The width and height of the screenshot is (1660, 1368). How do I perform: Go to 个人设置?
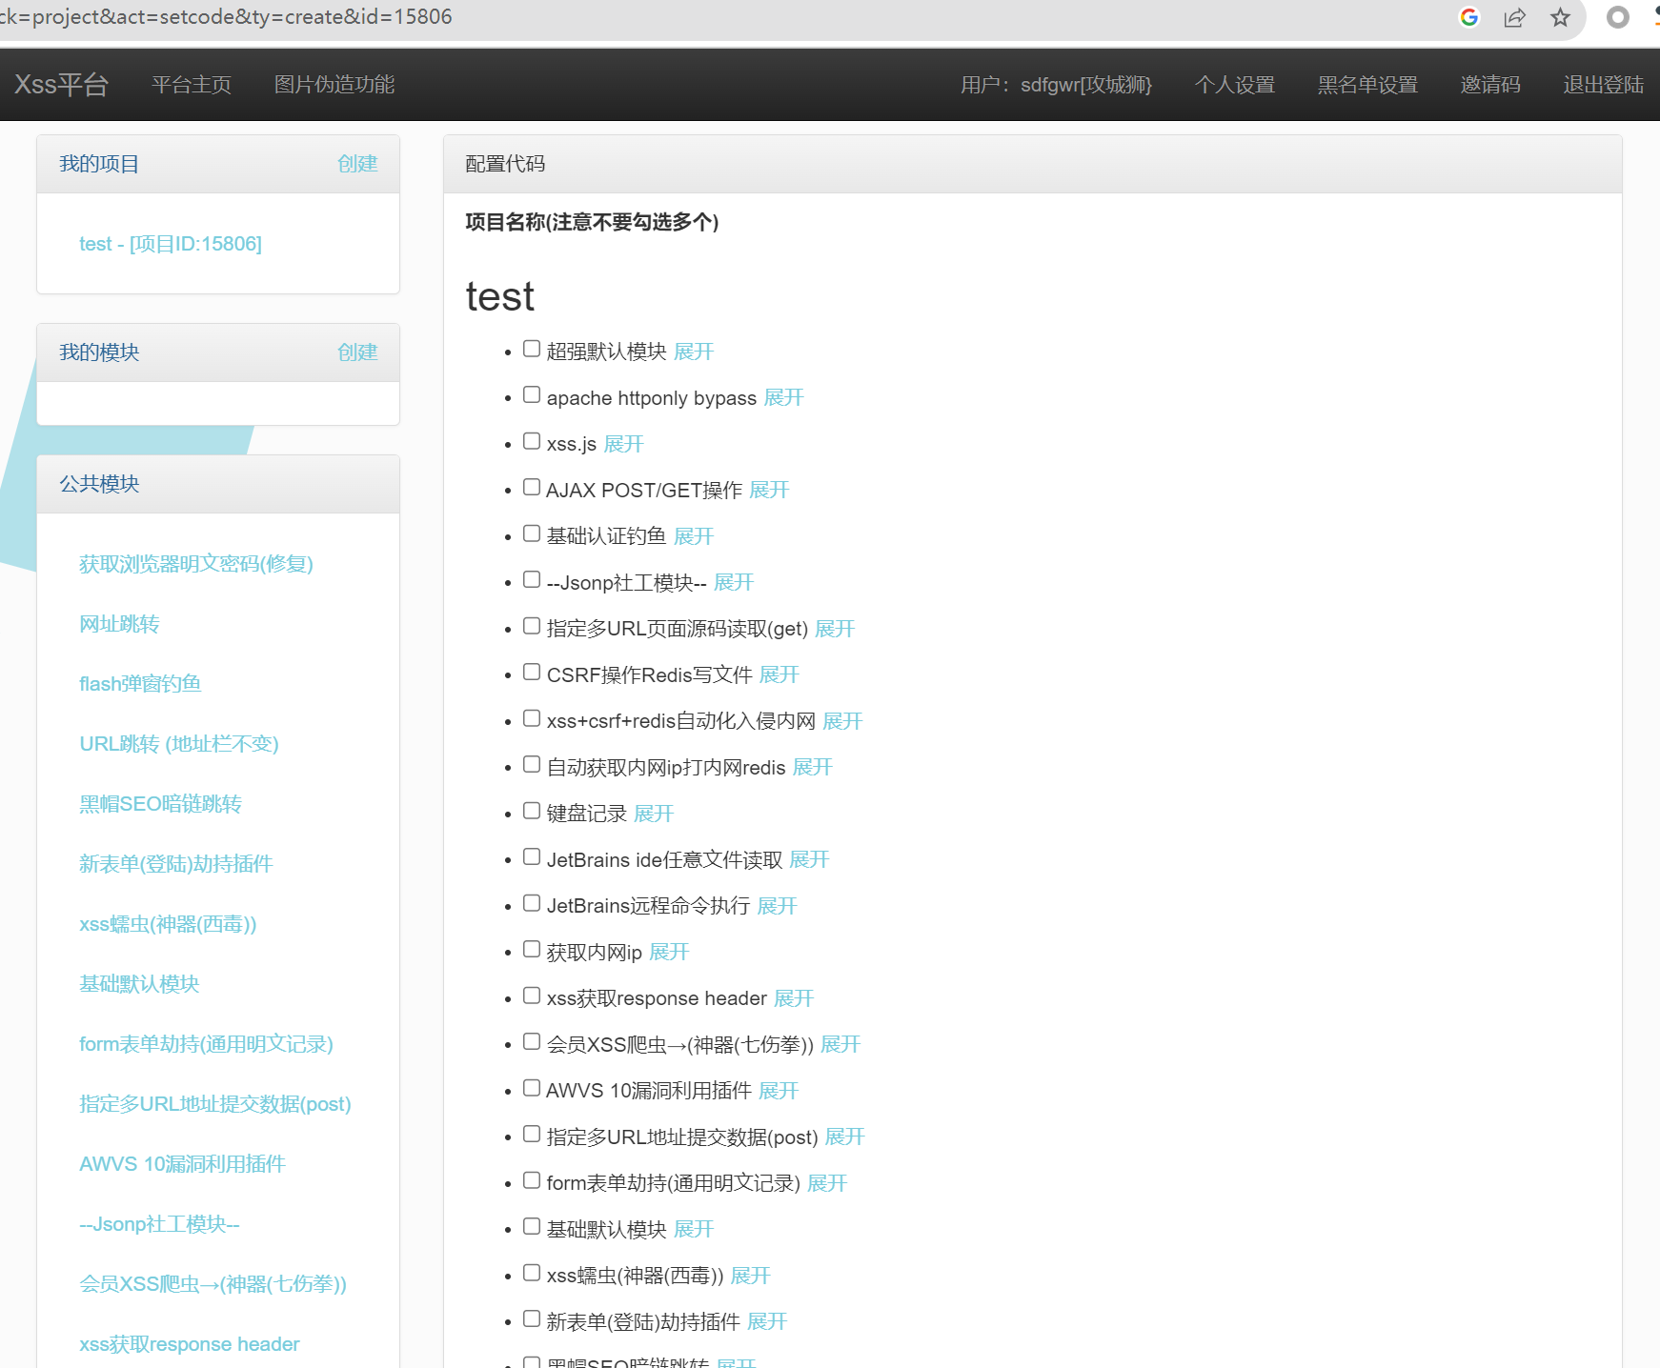tap(1235, 85)
